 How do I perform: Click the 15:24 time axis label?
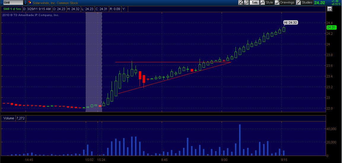pyautogui.click(x=101, y=160)
